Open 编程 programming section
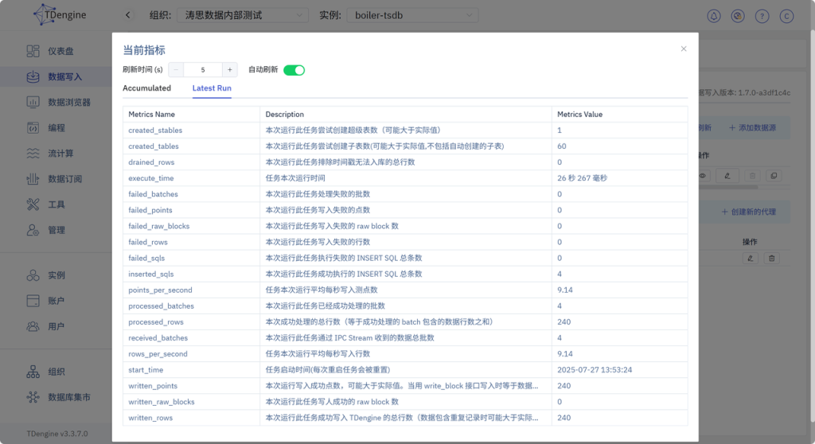The height and width of the screenshot is (444, 815). 56,127
